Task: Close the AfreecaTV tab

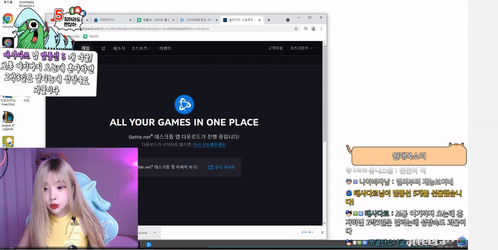Action: [x=130, y=20]
